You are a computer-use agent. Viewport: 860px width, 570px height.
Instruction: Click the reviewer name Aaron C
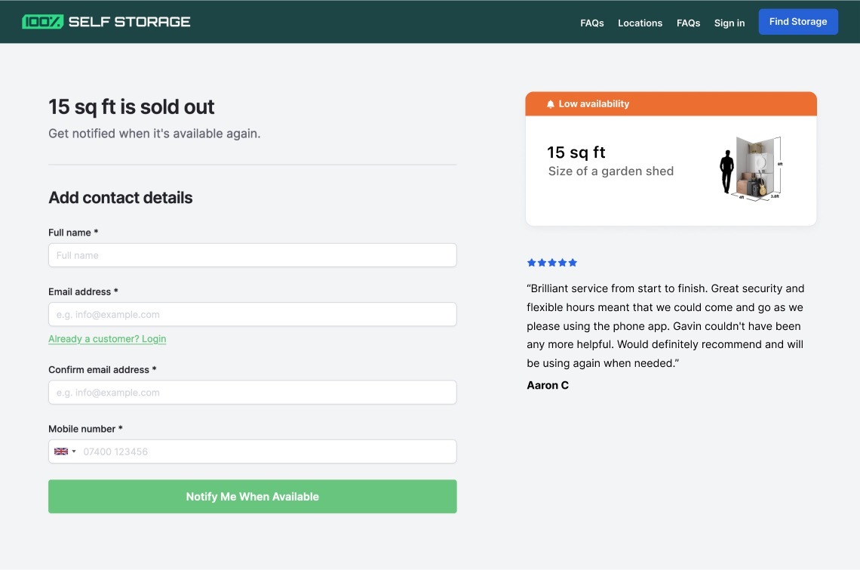click(548, 385)
